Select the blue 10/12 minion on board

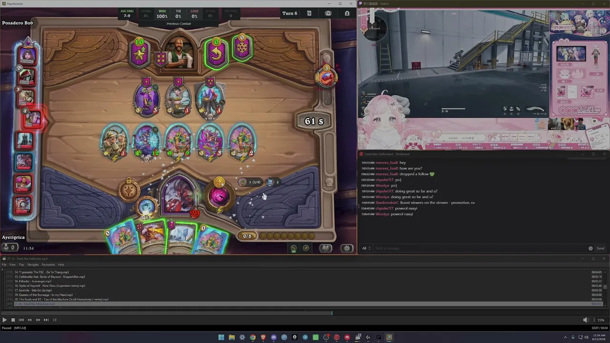(x=146, y=142)
